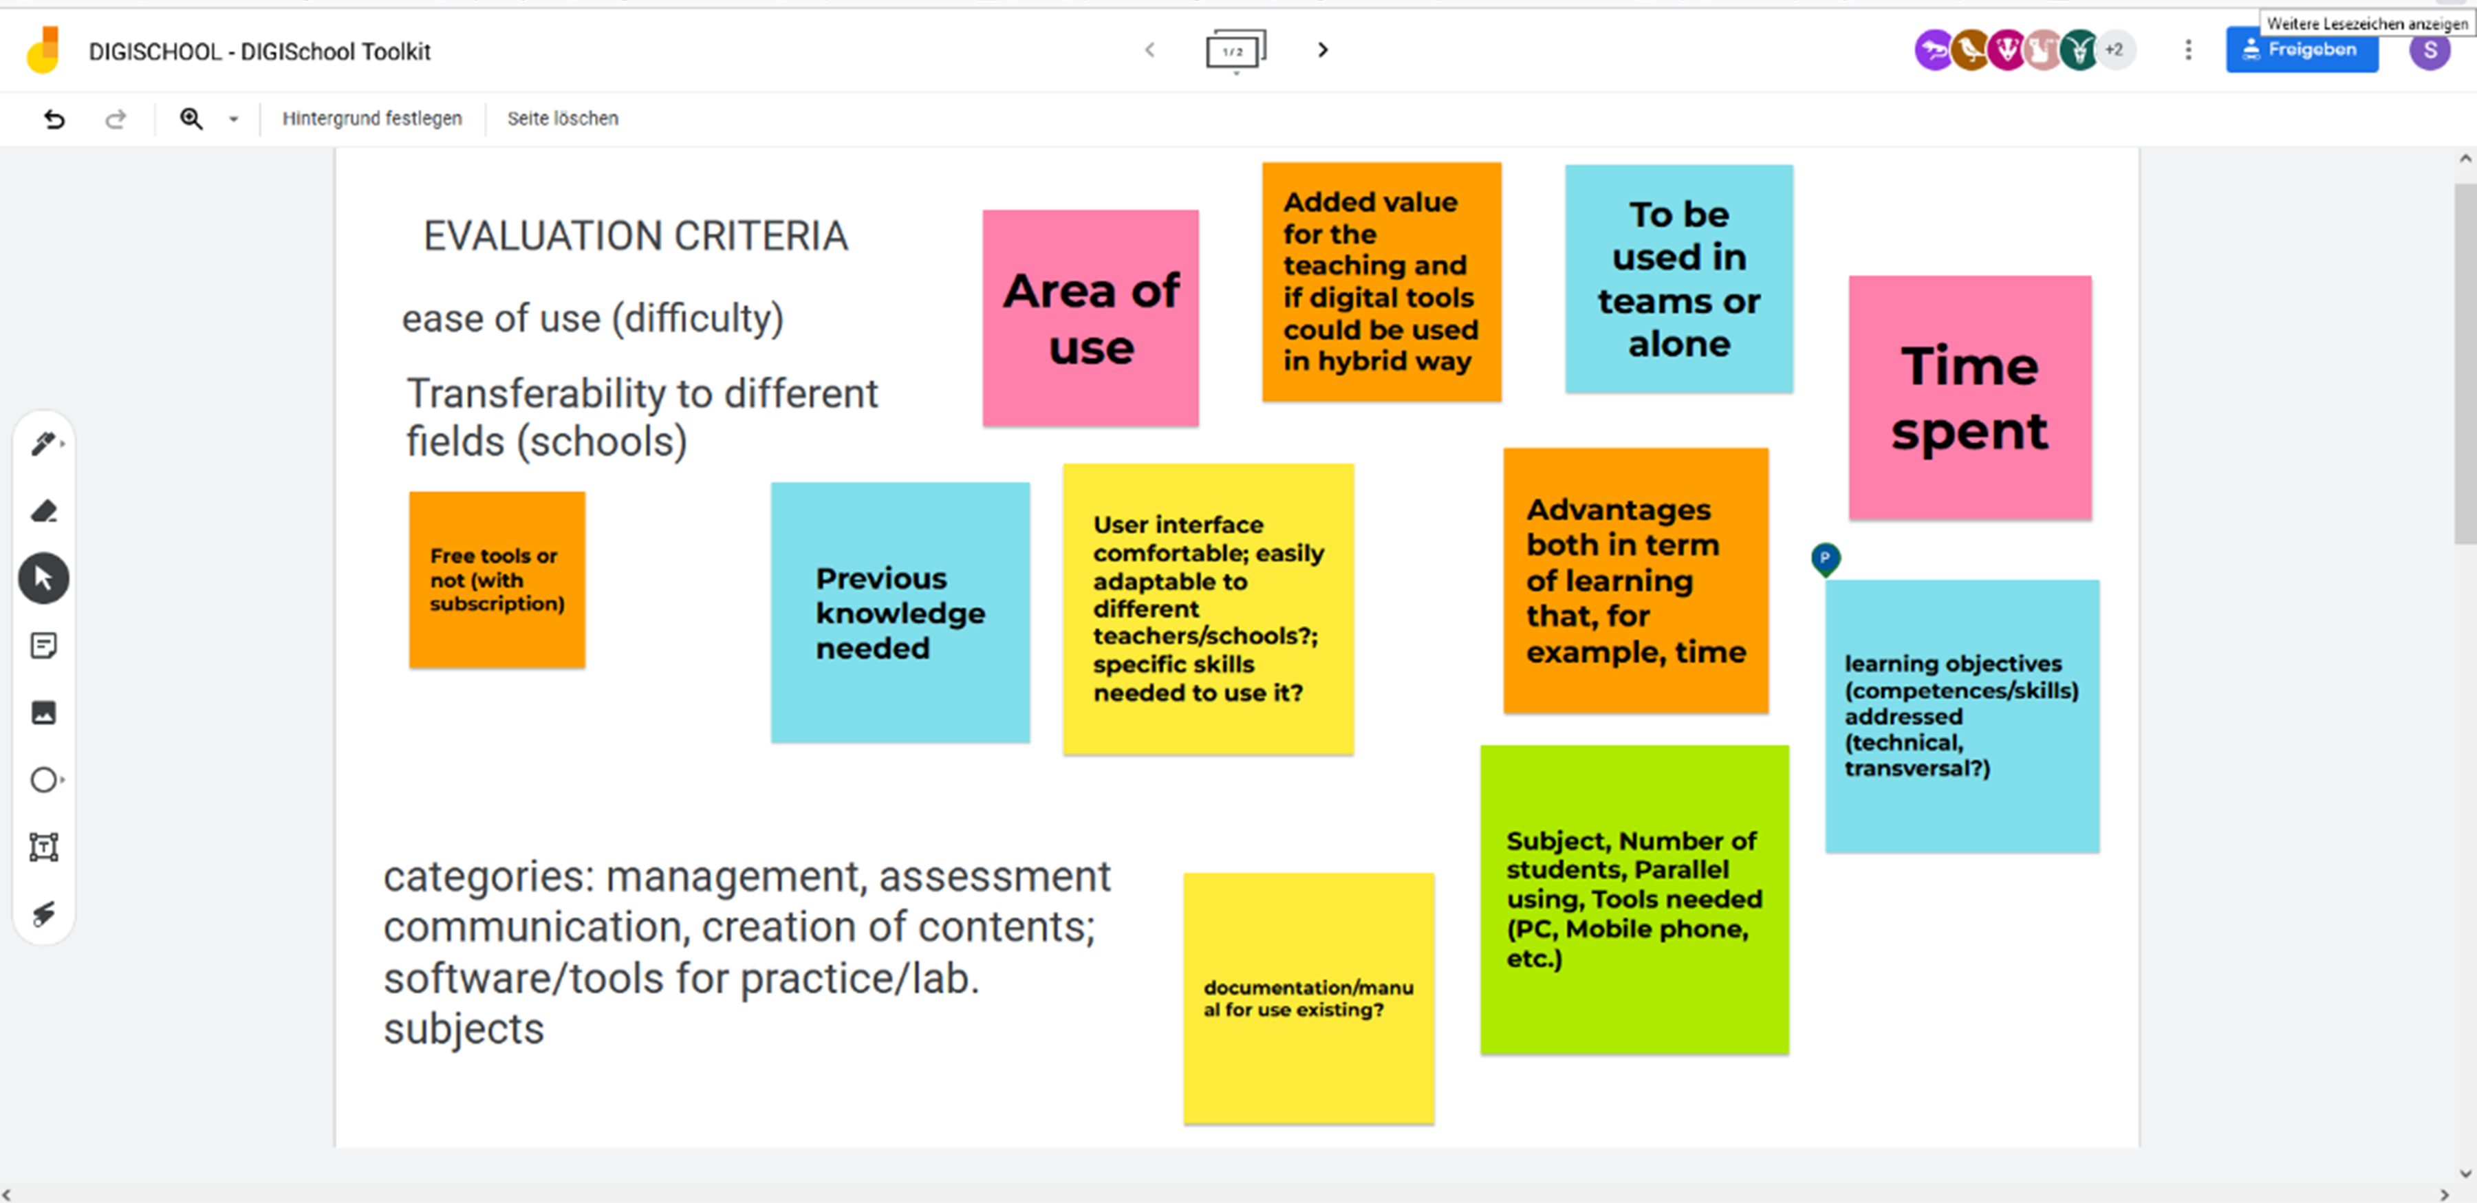Select the Text box tool

pyautogui.click(x=44, y=847)
